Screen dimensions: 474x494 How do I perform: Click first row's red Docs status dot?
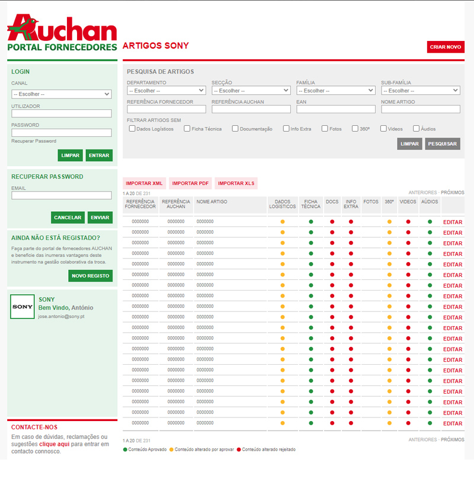coord(332,222)
